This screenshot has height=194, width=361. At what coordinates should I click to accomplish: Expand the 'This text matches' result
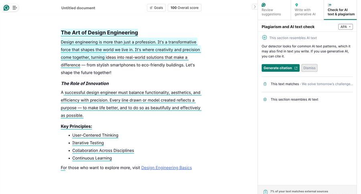307,84
